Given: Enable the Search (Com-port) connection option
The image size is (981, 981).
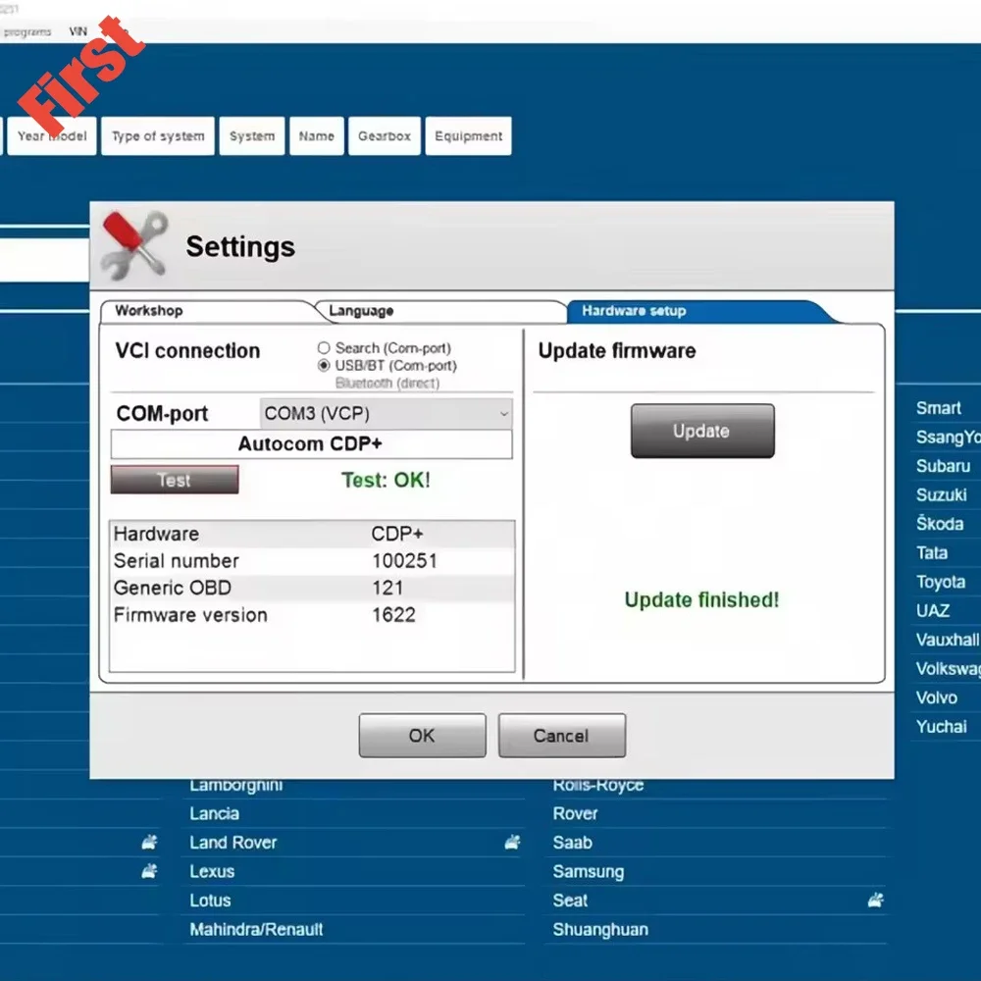Looking at the screenshot, I should pos(324,348).
